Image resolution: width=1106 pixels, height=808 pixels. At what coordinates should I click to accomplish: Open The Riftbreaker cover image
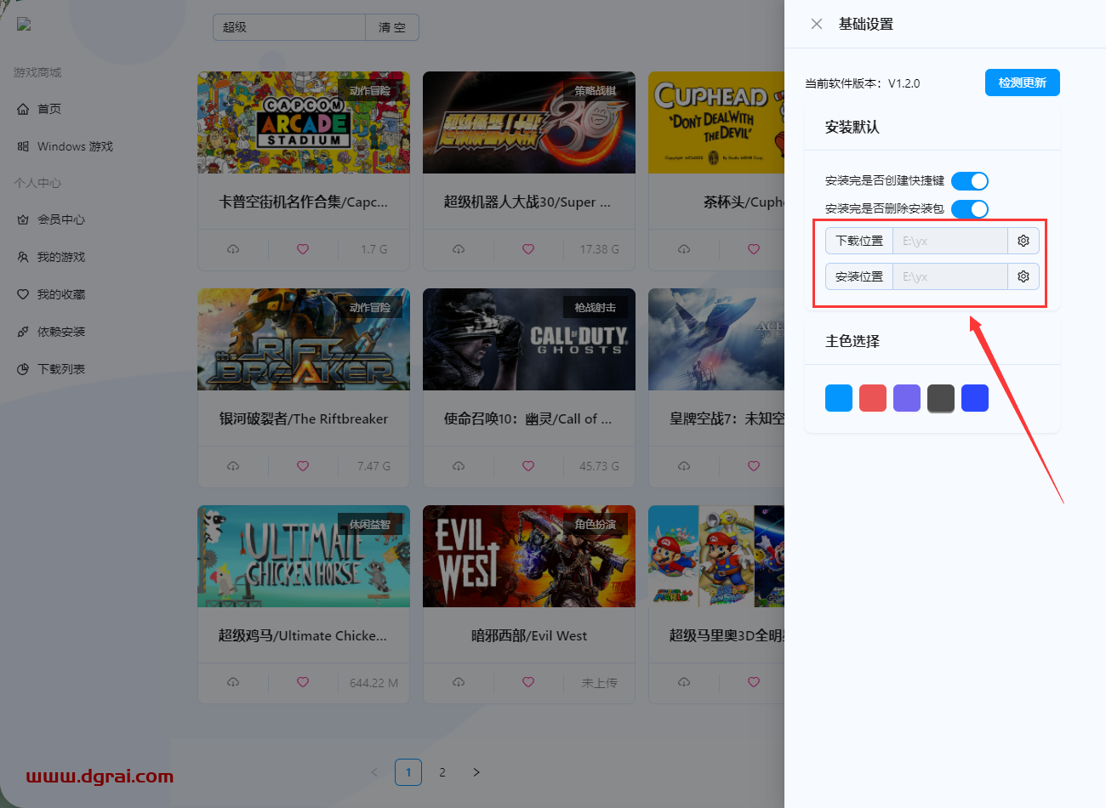point(304,339)
